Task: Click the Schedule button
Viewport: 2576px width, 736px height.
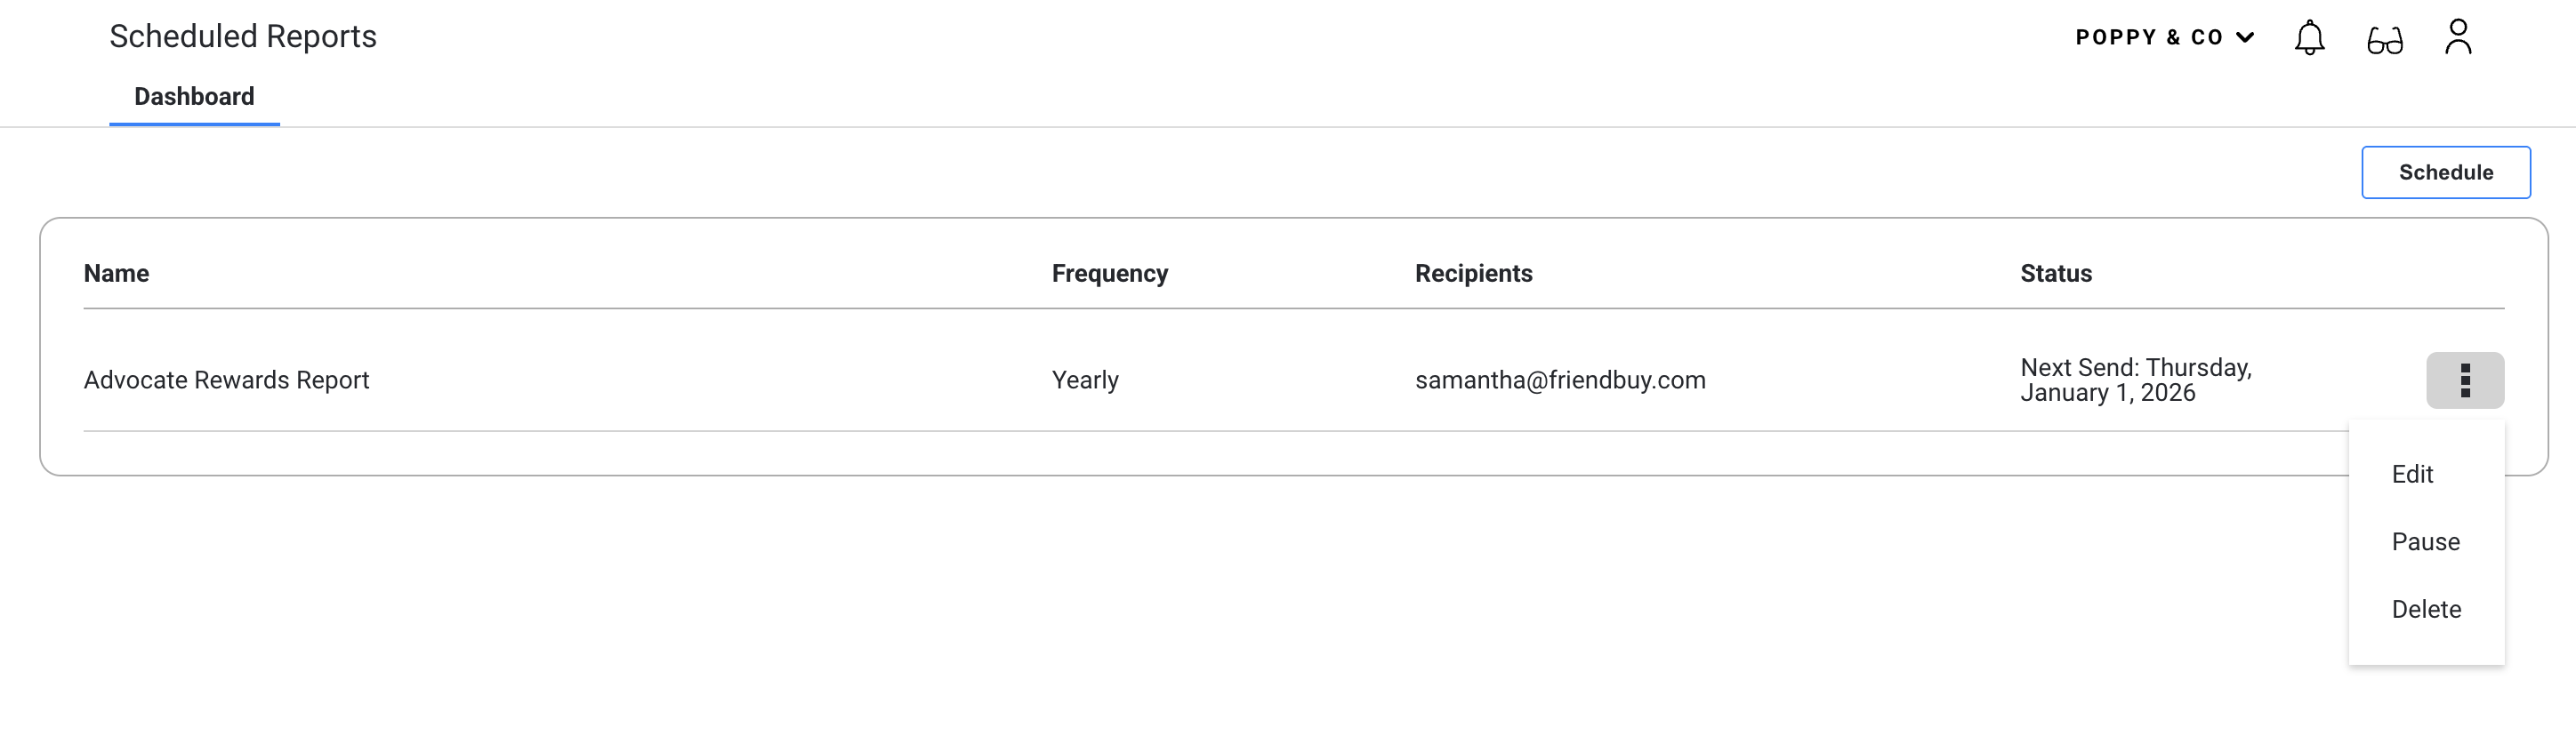Action: (x=2445, y=172)
